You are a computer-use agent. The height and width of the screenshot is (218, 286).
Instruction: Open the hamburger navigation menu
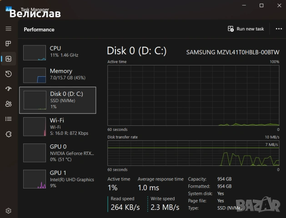tap(8, 29)
